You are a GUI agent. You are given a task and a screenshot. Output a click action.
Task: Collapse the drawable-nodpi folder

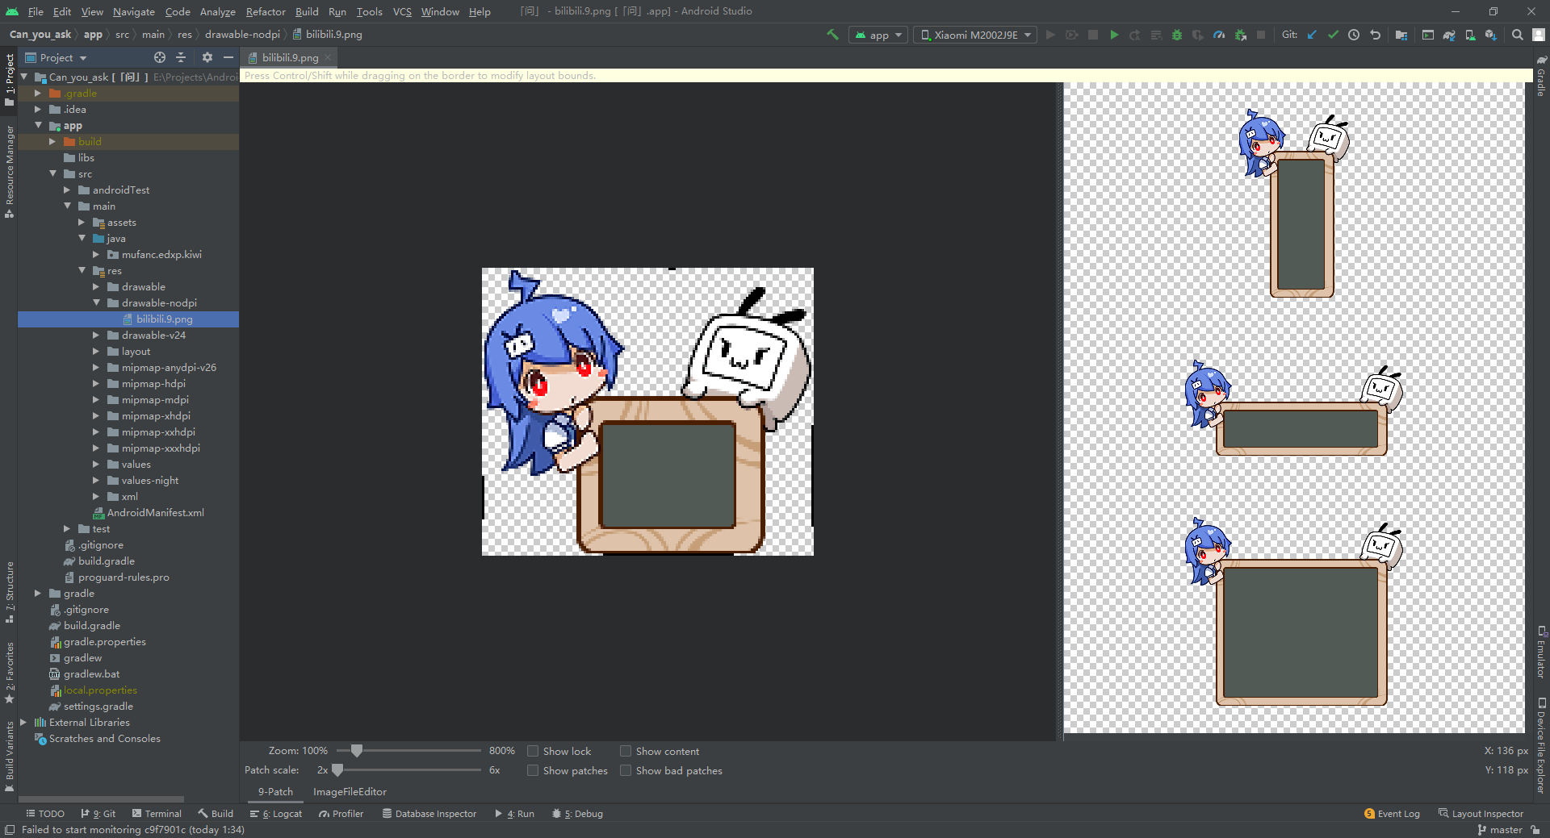click(96, 302)
